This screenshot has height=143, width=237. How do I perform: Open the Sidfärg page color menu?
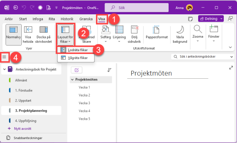click(x=106, y=34)
